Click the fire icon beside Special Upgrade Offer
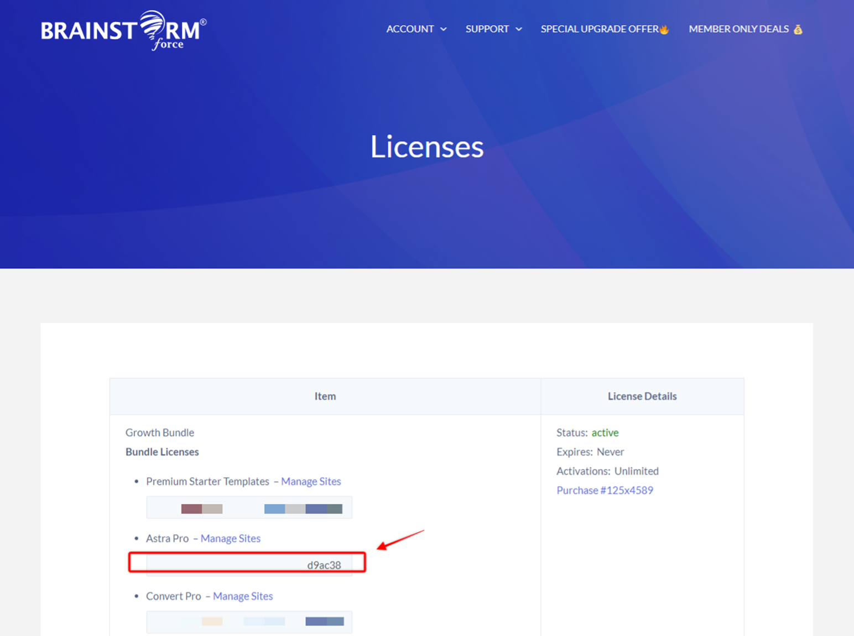Viewport: 854px width, 636px height. coord(664,29)
